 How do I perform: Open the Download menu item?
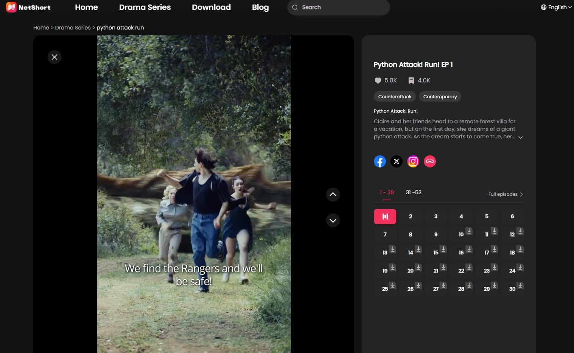point(211,7)
